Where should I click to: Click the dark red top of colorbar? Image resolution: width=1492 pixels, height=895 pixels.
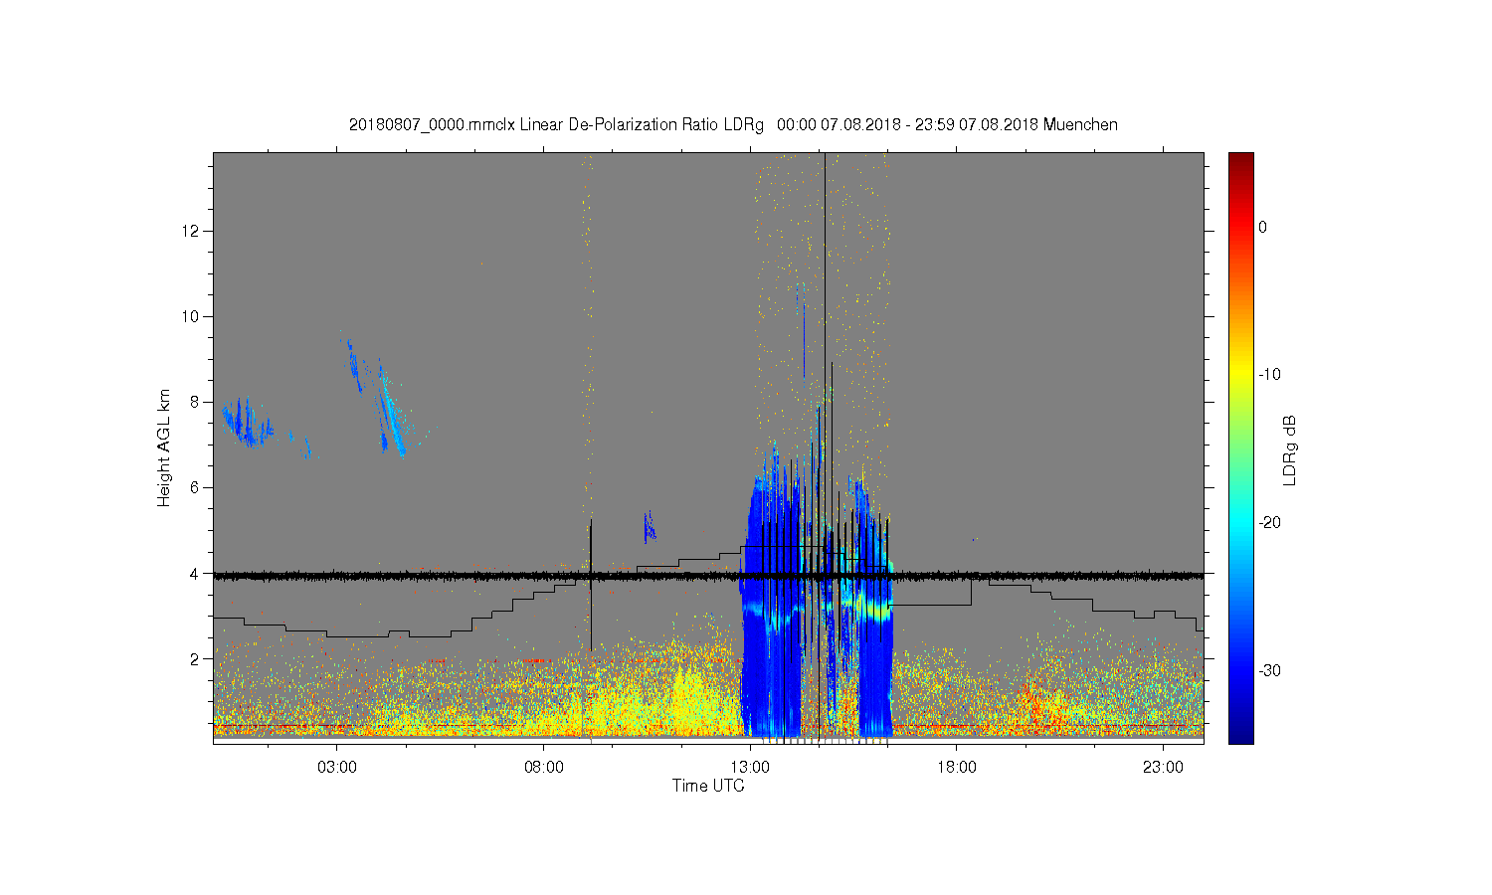1240,161
